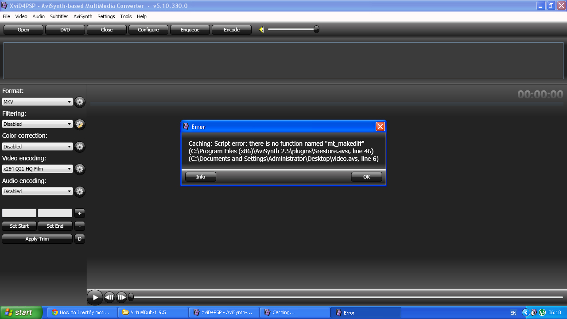Open Audio encoding settings gear icon
567x319 pixels.
coord(80,191)
